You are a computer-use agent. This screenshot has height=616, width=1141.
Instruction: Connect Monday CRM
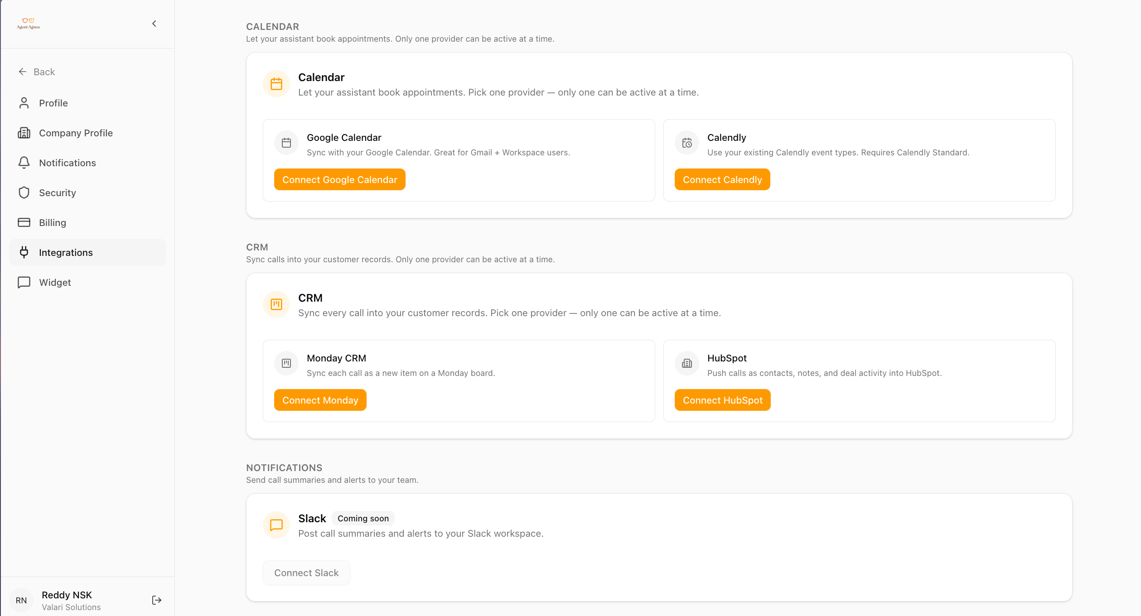pyautogui.click(x=320, y=400)
